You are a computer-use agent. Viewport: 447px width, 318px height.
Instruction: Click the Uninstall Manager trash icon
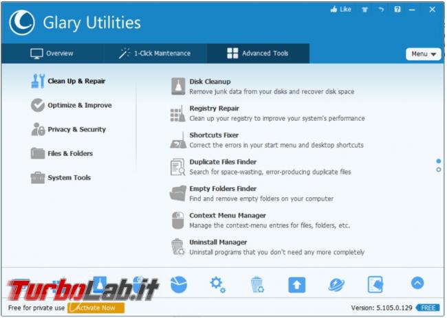178,247
